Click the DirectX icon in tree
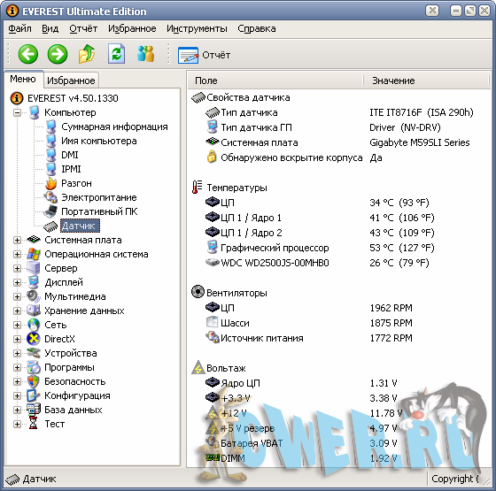Viewport: 496px width, 491px height. (x=34, y=339)
